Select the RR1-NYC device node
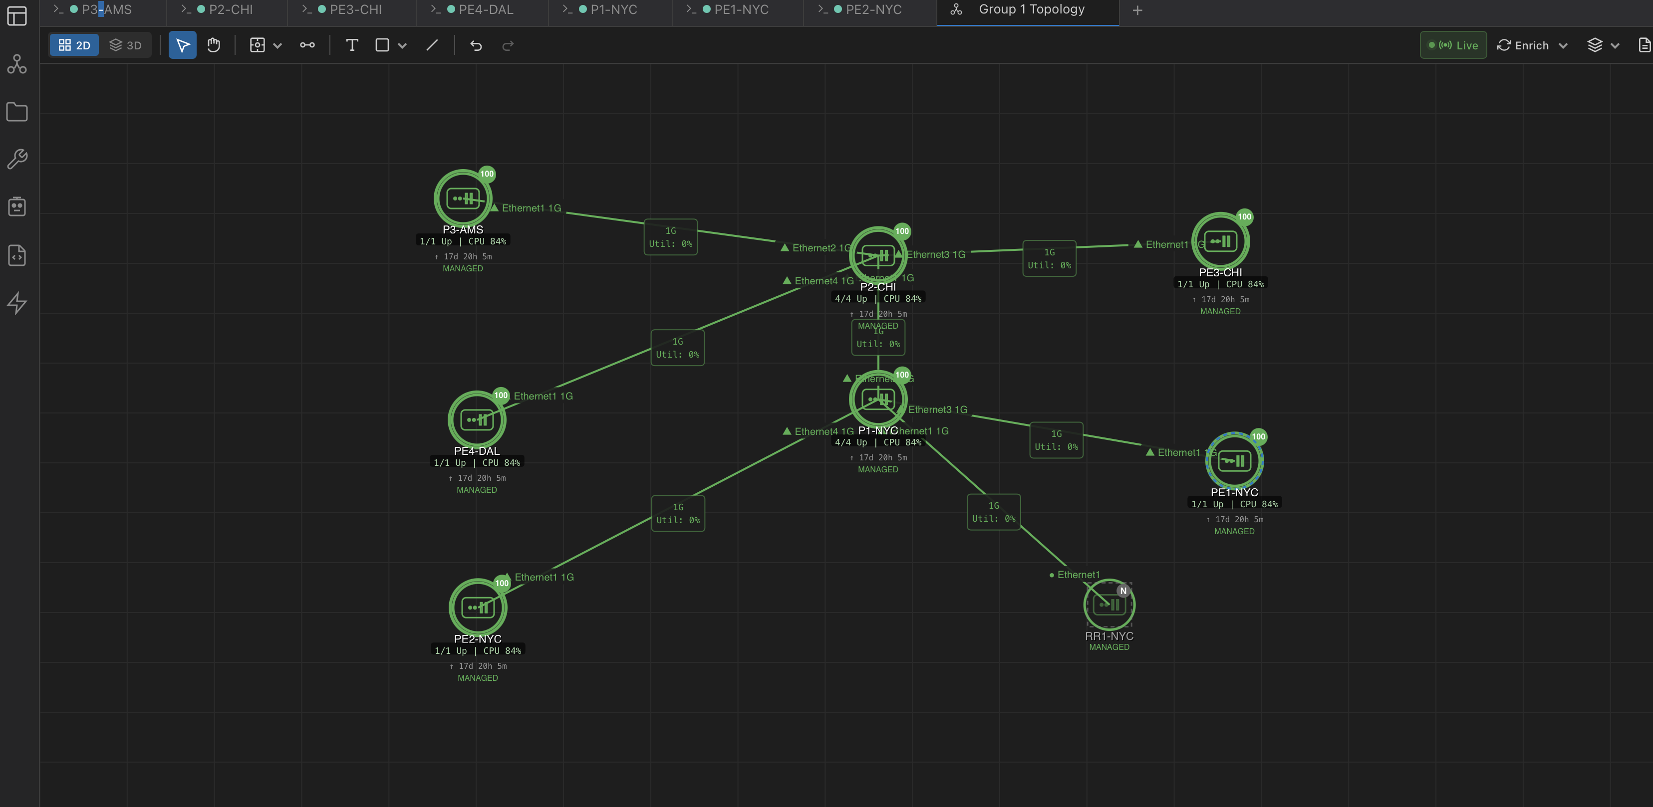 1109,605
